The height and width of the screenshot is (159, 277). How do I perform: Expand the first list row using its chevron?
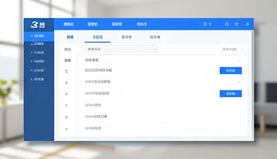[239, 61]
